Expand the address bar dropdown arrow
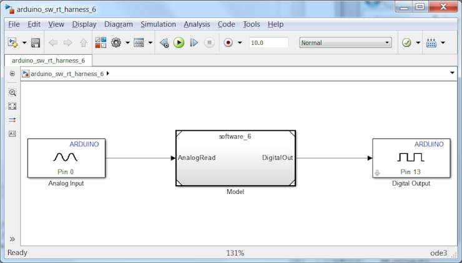 tap(452, 73)
